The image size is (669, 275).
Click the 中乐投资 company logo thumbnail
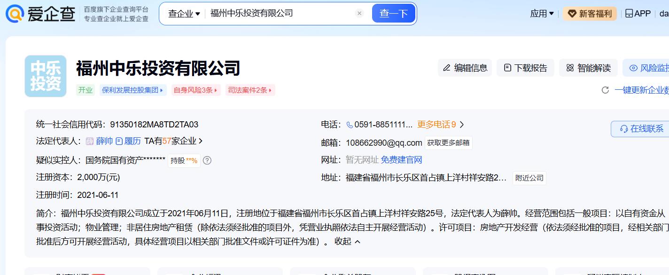[46, 76]
